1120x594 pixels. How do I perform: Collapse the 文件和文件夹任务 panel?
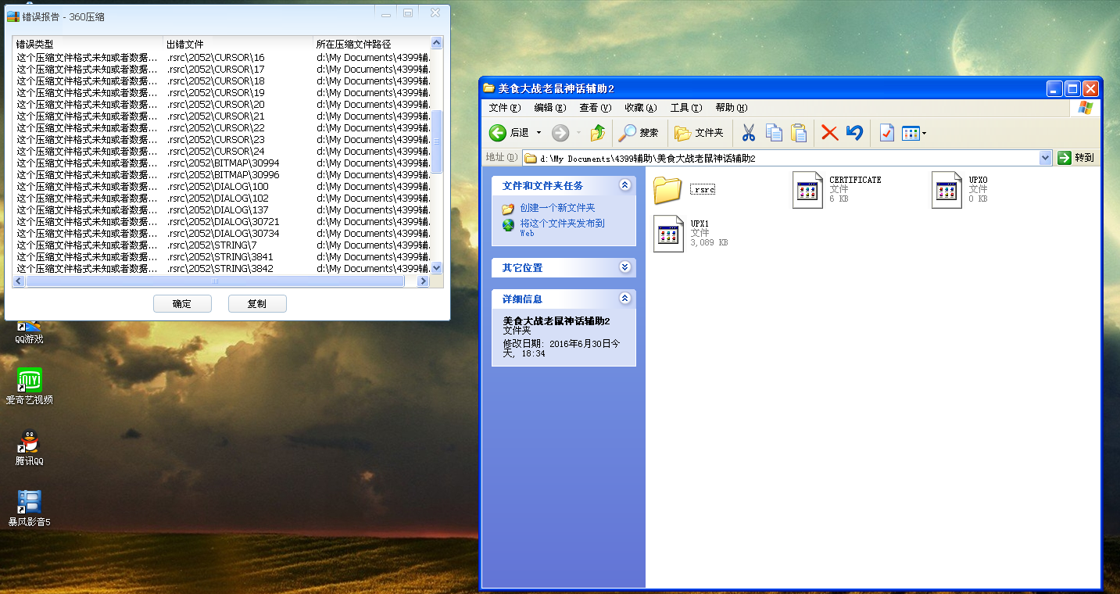(x=624, y=185)
